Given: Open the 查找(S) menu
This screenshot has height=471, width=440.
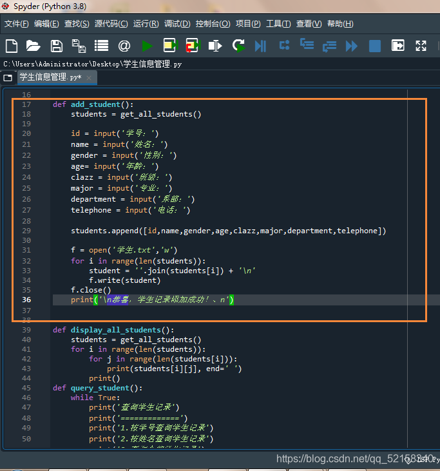Looking at the screenshot, I should 77,24.
